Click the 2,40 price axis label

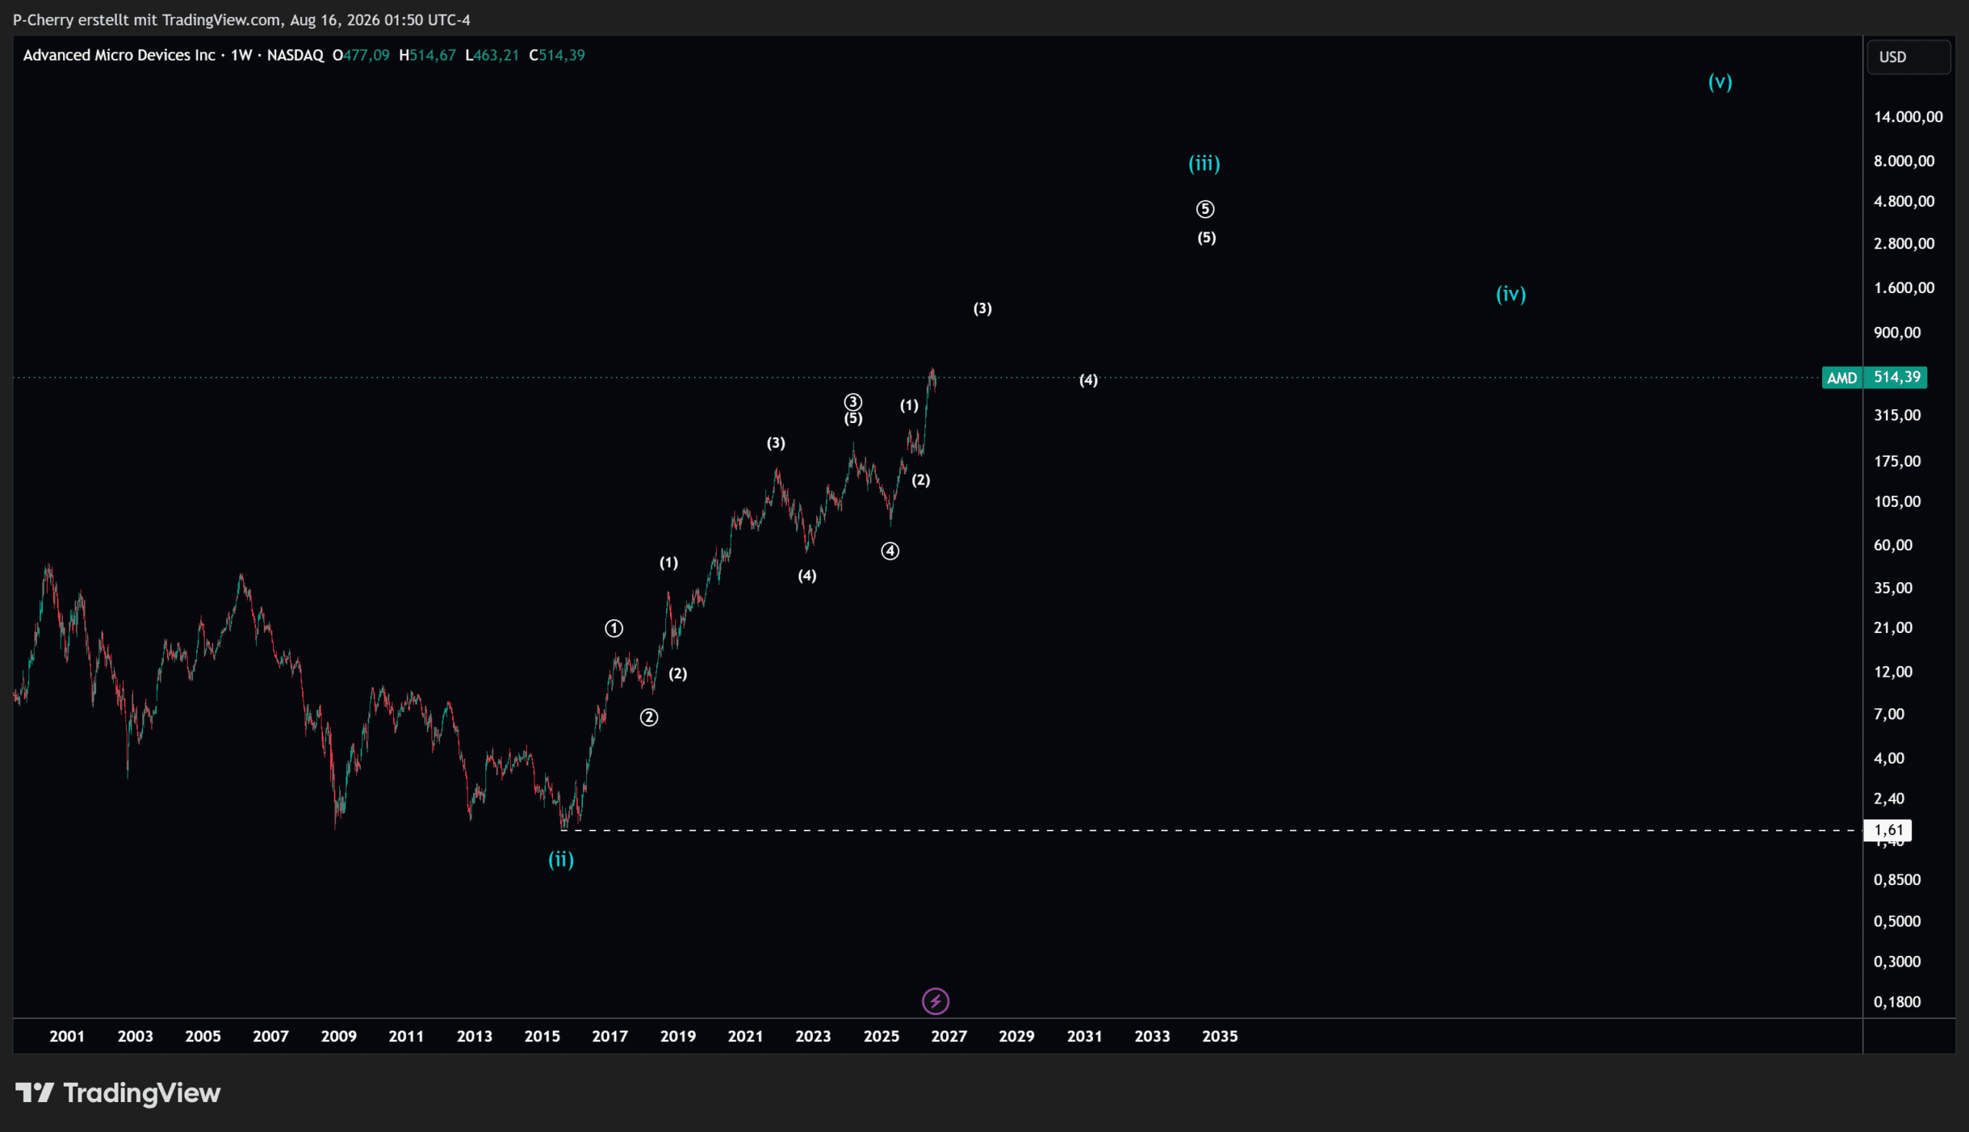1890,798
